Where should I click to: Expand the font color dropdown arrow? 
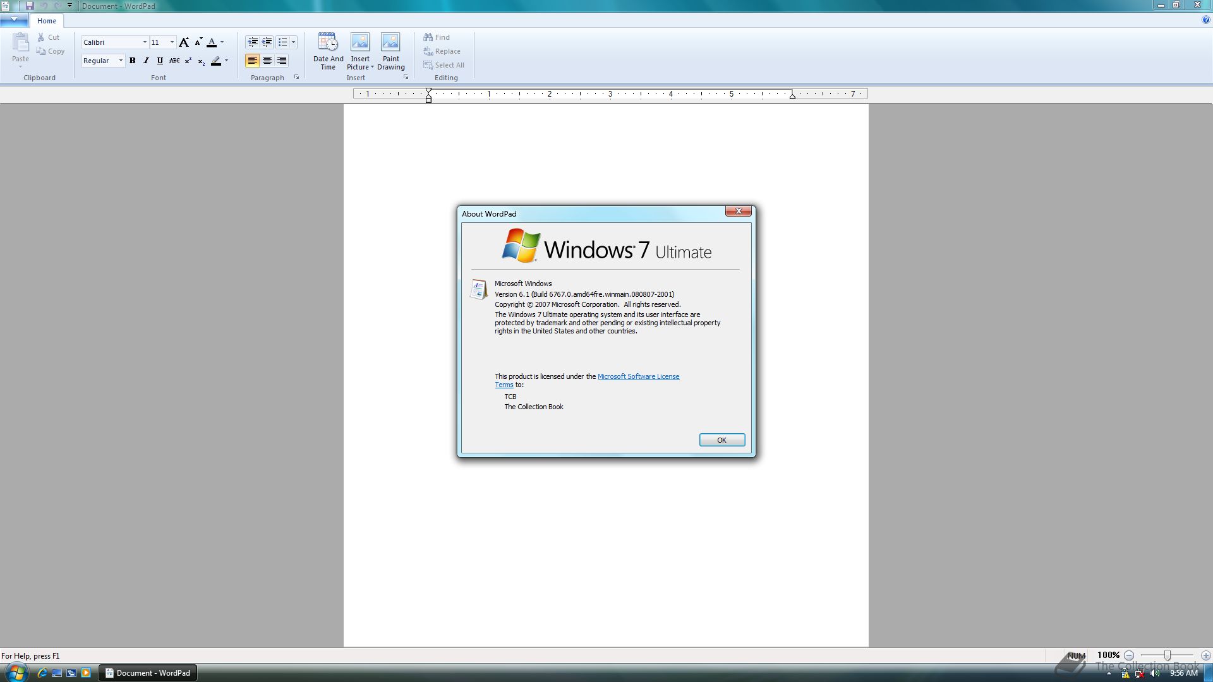click(x=222, y=42)
